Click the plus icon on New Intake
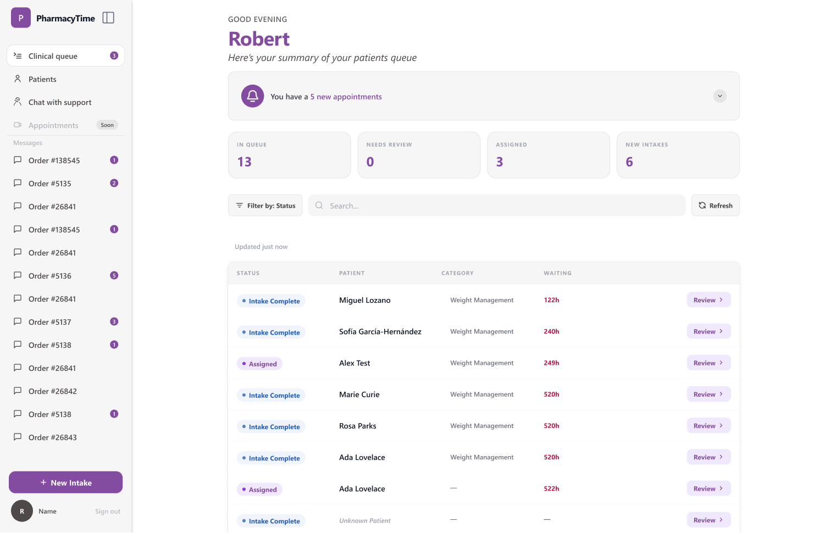The width and height of the screenshot is (836, 533). point(43,482)
